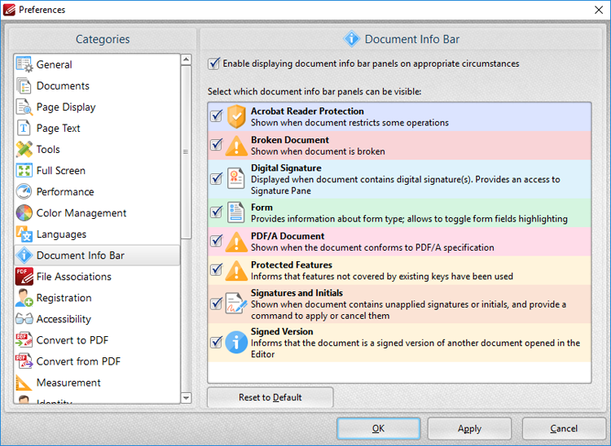Image resolution: width=611 pixels, height=446 pixels.
Task: Click the PDF/A Document warning icon
Action: (236, 242)
